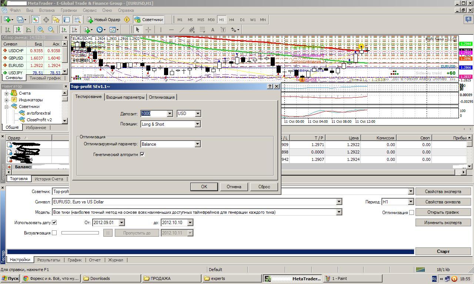The height and width of the screenshot is (284, 474).
Task: Expand the Индикаторы node in Navigator
Action: [x=6, y=100]
